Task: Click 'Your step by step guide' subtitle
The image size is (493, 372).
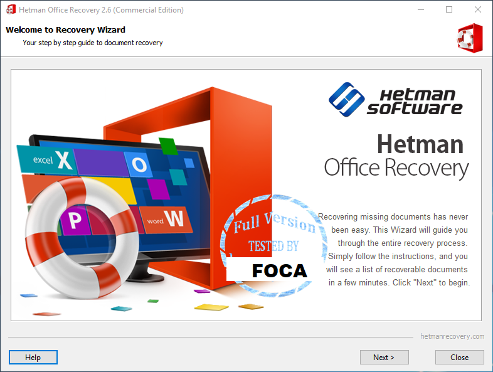Action: point(93,43)
